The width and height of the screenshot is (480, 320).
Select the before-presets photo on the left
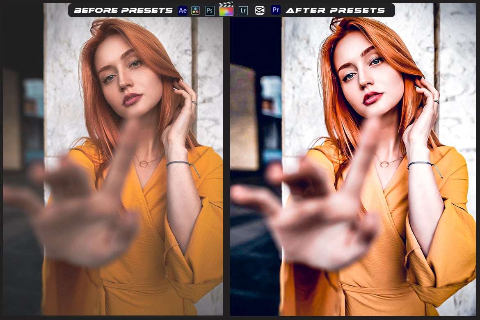coord(113,159)
